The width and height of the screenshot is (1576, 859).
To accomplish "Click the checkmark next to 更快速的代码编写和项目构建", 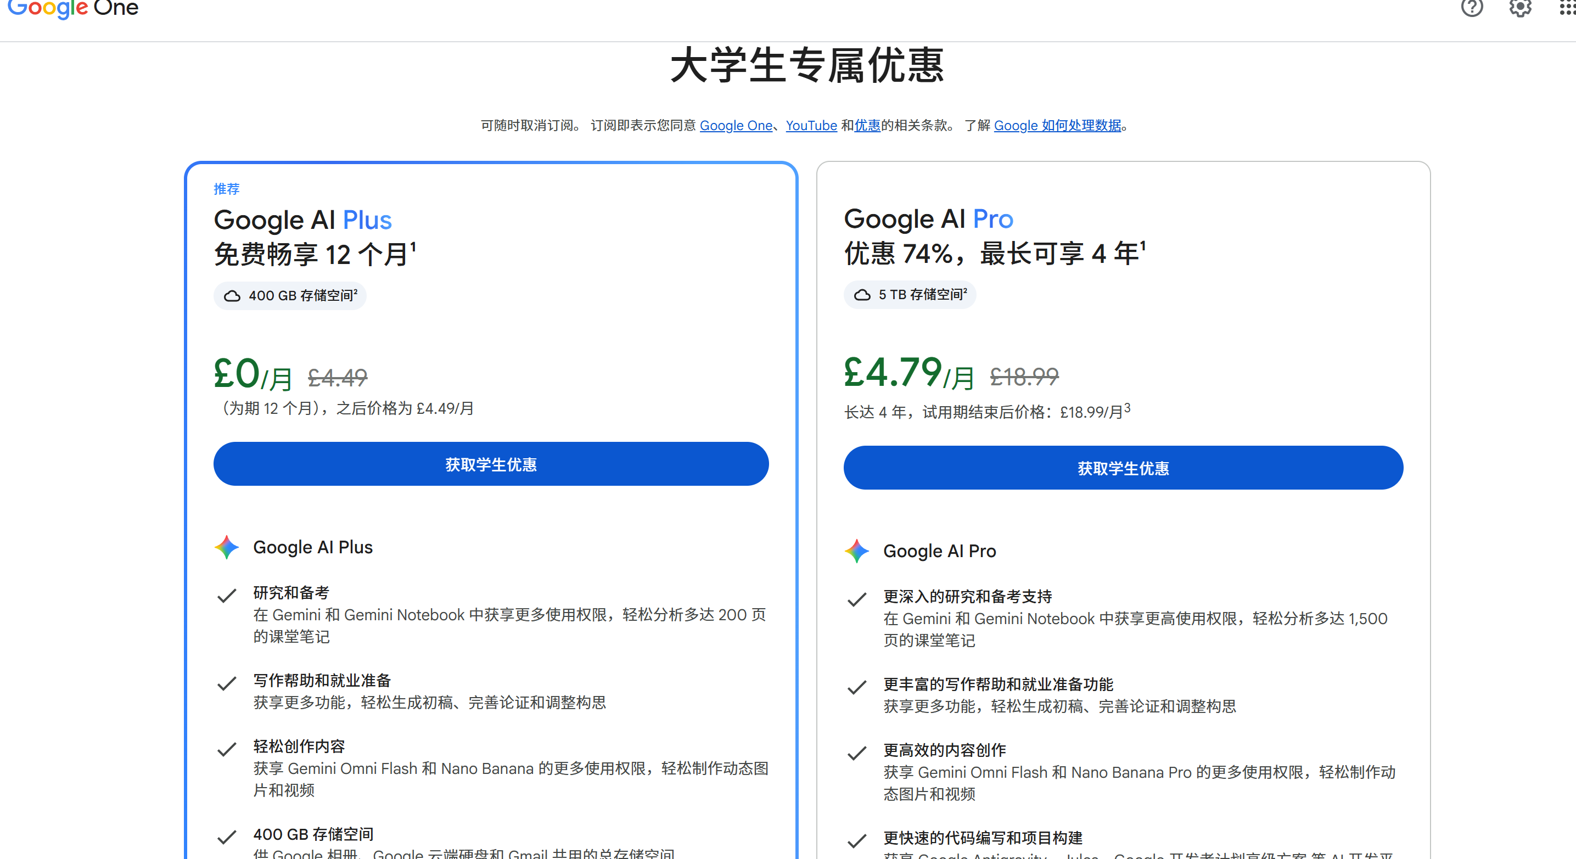I will (x=857, y=841).
